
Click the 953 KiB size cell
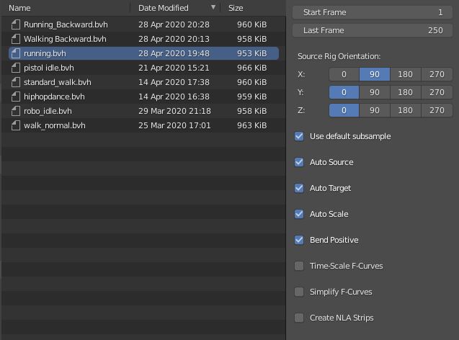[x=251, y=53]
